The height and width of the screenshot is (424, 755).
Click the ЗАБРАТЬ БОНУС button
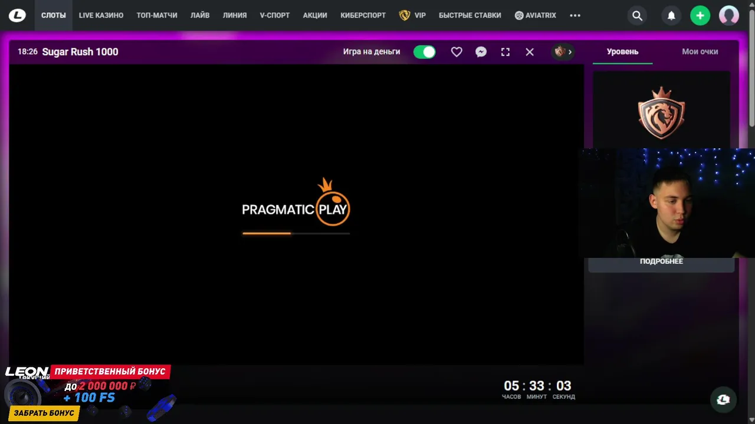(x=44, y=413)
